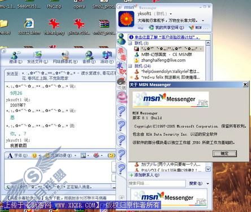251x212 pixels.
Task: Click Add a Contact button
Action: coord(145,175)
